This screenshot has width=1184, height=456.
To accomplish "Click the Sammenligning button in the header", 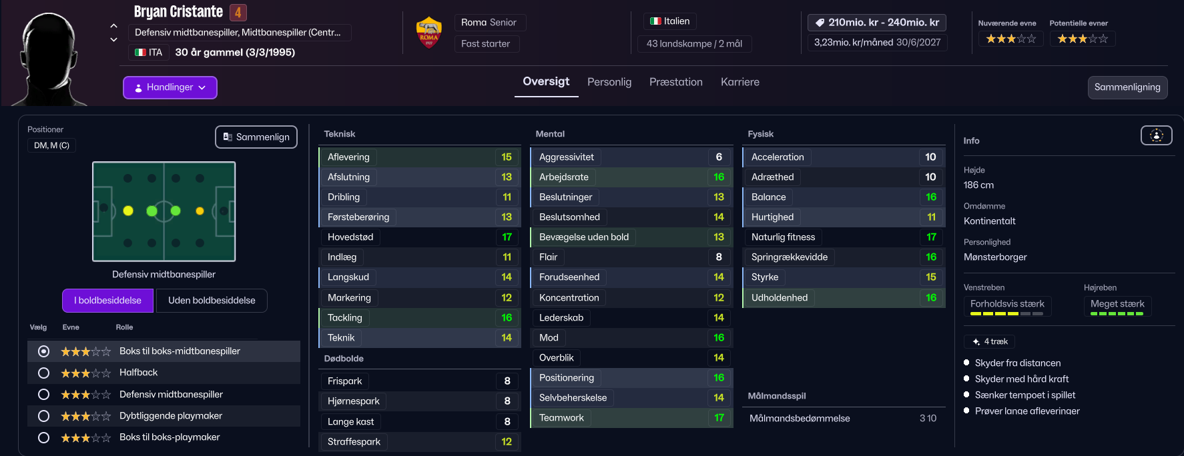I will pos(1127,87).
